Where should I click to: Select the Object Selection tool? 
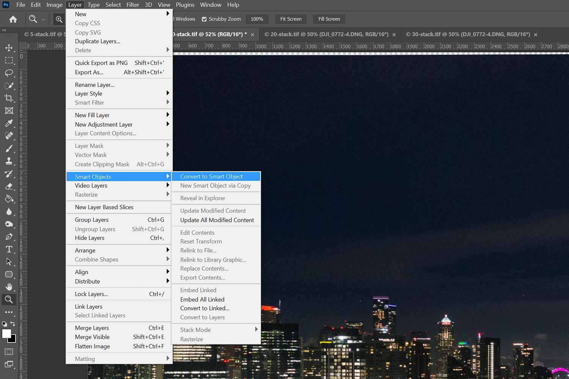click(x=9, y=85)
